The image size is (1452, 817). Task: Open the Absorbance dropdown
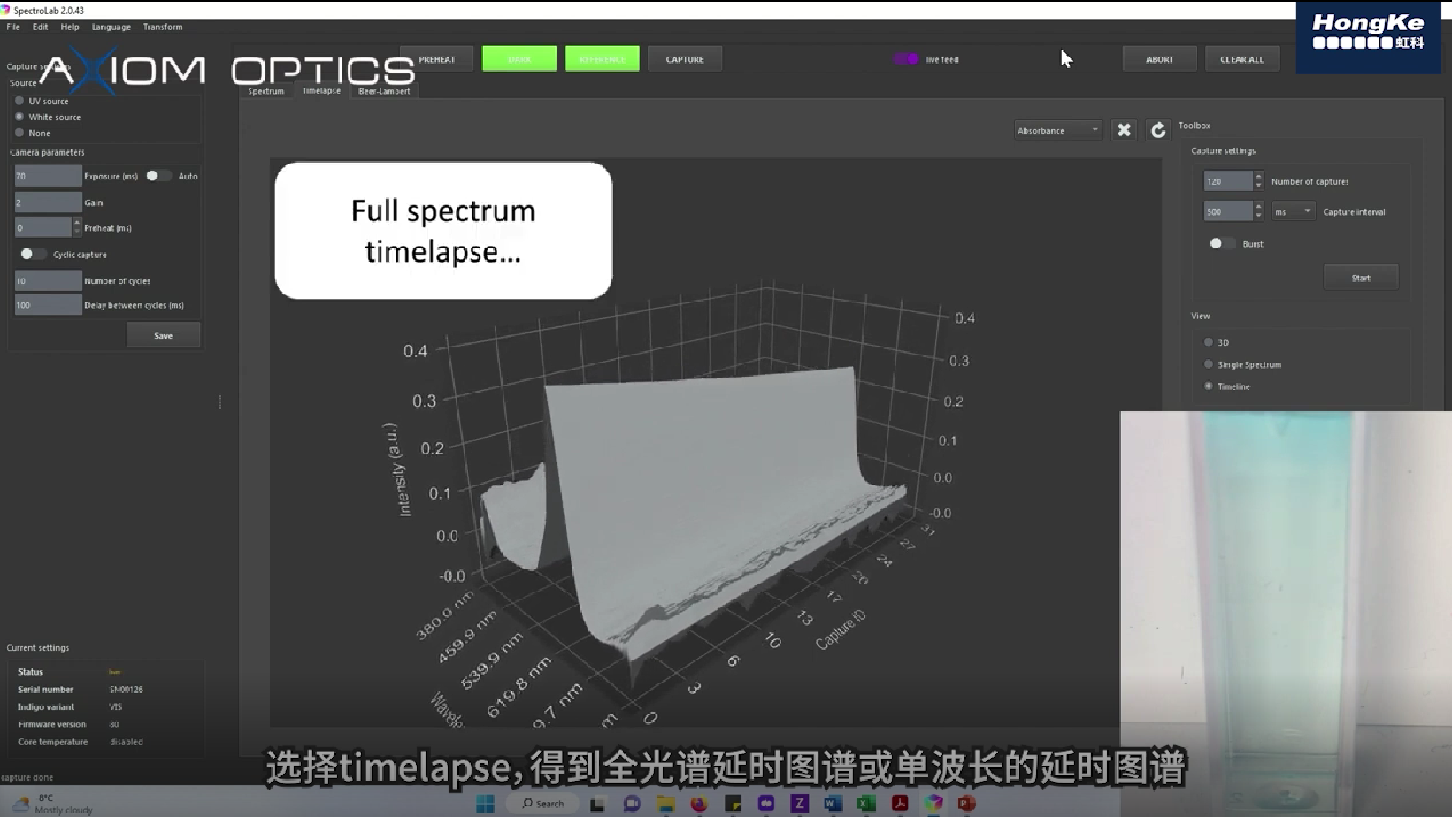tap(1057, 130)
